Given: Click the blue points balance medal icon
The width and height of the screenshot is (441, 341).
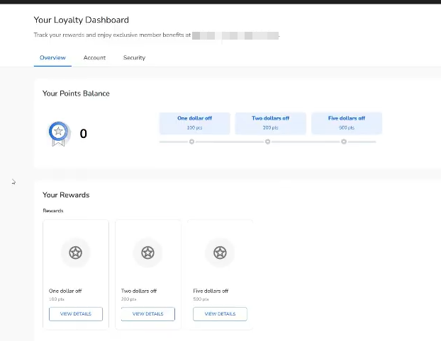Looking at the screenshot, I should click(x=59, y=133).
